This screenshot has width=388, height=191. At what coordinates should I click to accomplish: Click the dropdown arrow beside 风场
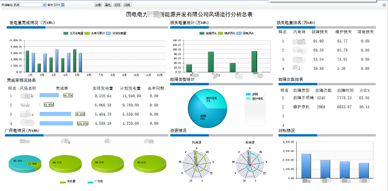tap(44, 5)
